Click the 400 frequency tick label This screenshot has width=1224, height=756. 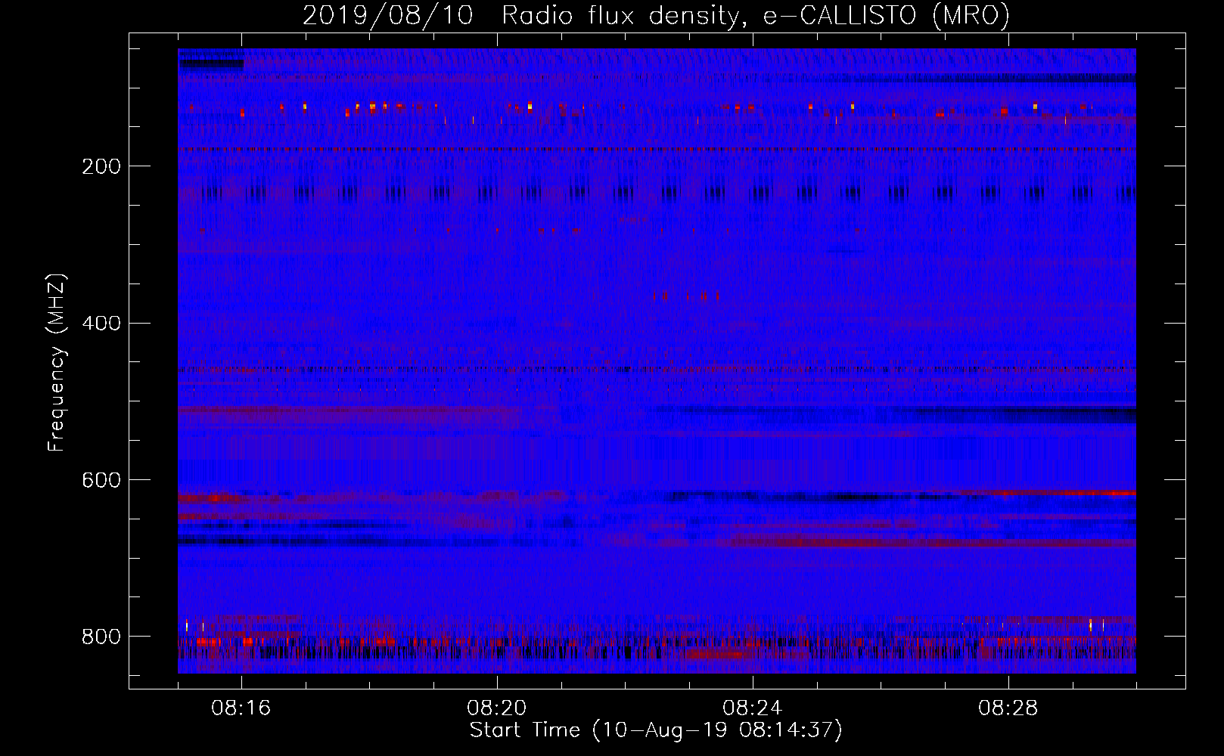point(101,324)
